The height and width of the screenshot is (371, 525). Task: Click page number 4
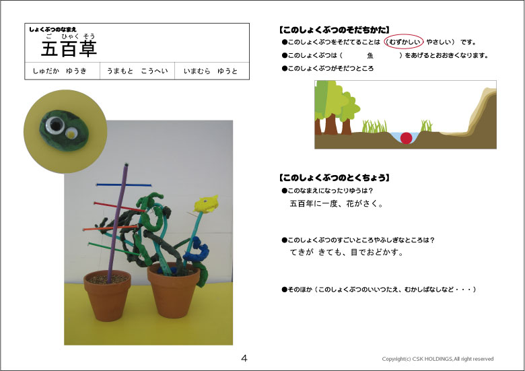pos(244,359)
